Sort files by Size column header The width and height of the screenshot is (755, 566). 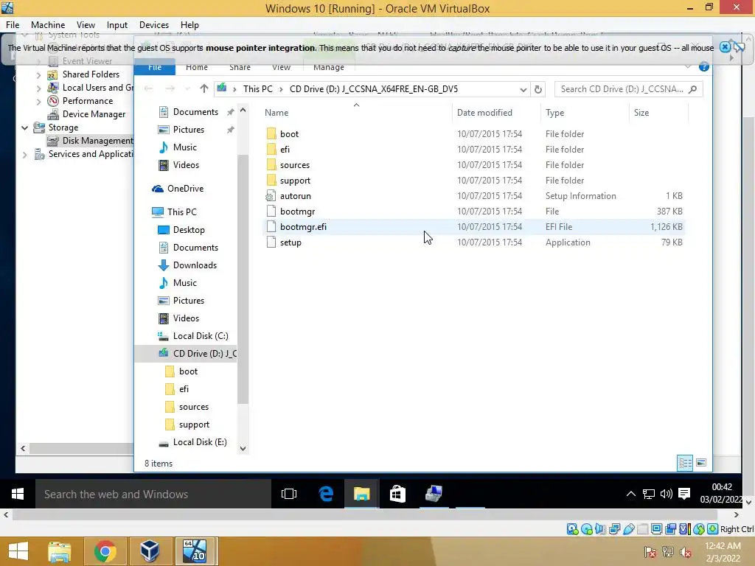click(641, 113)
